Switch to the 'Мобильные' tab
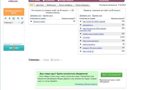This screenshot has height=90, width=161. point(51,5)
